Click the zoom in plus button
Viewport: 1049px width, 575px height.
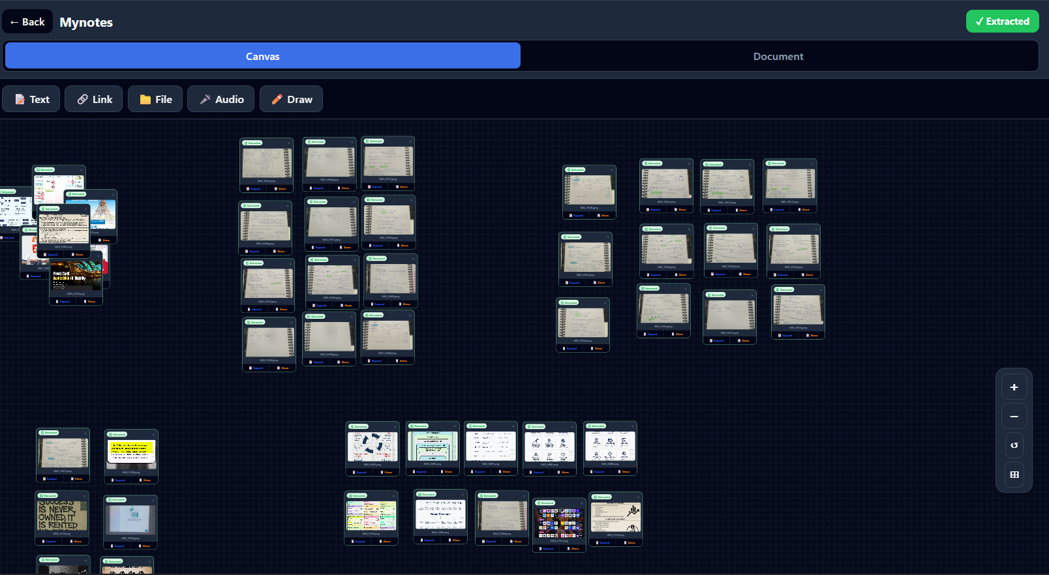(x=1014, y=387)
